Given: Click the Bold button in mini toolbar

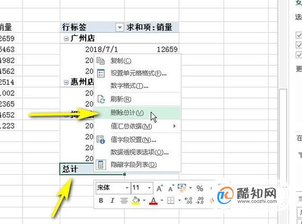Looking at the screenshot, I should point(101,201).
